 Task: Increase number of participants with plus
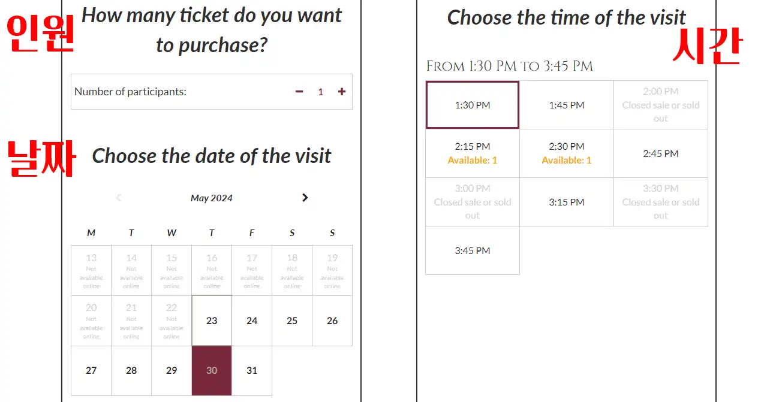click(x=342, y=92)
